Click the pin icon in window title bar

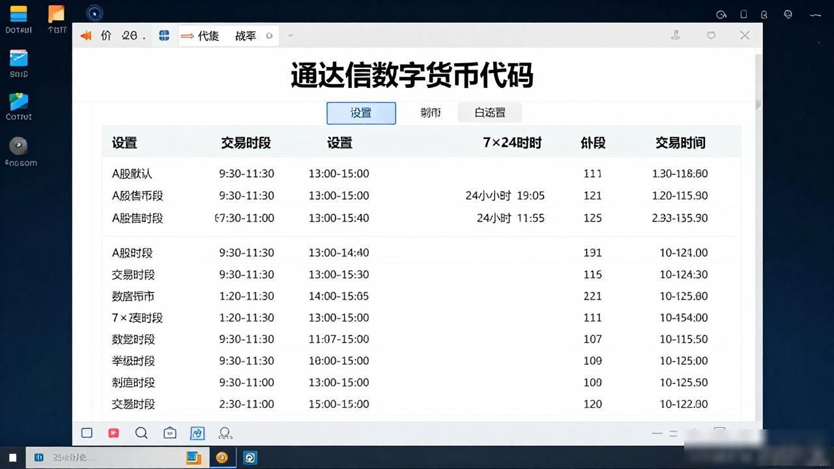[x=676, y=35]
